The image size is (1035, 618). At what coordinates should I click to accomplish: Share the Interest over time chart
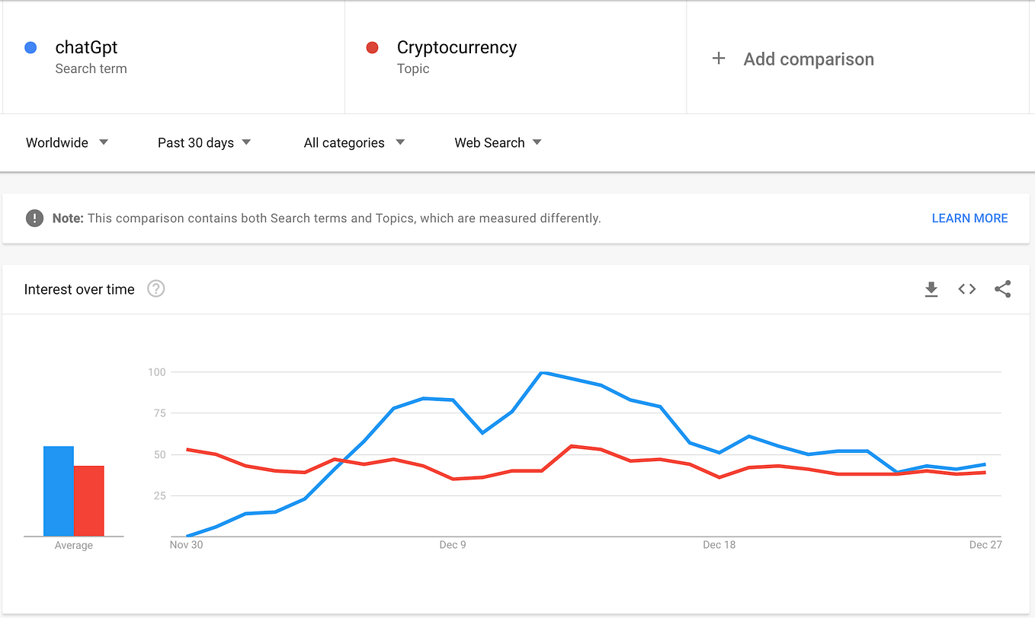coord(1003,289)
